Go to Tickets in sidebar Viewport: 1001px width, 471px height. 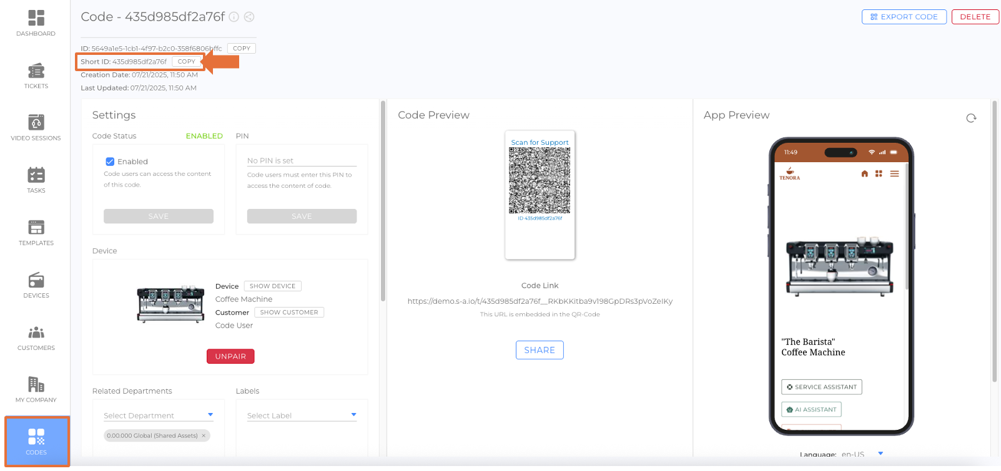click(x=36, y=75)
